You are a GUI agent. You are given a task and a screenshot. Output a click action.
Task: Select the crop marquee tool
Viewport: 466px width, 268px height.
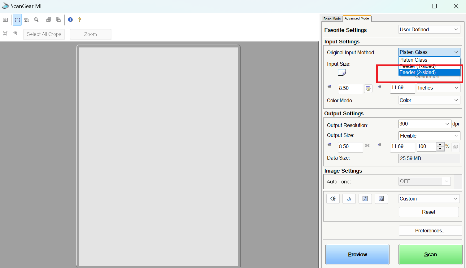tap(17, 20)
